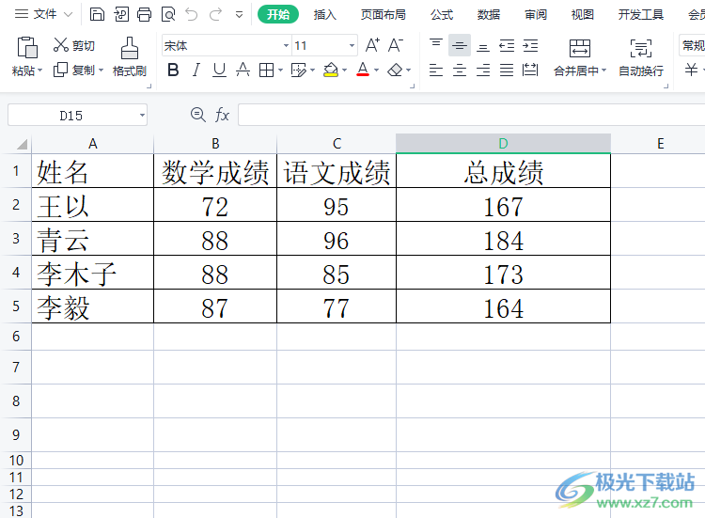Click the cell style draw icon

(x=299, y=71)
